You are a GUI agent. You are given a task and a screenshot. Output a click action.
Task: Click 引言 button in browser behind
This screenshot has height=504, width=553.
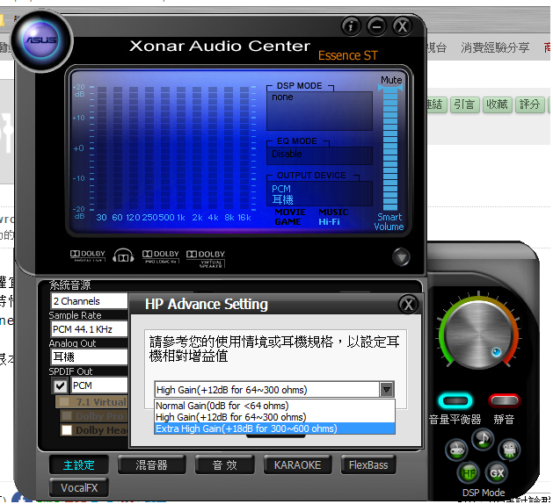coord(464,104)
